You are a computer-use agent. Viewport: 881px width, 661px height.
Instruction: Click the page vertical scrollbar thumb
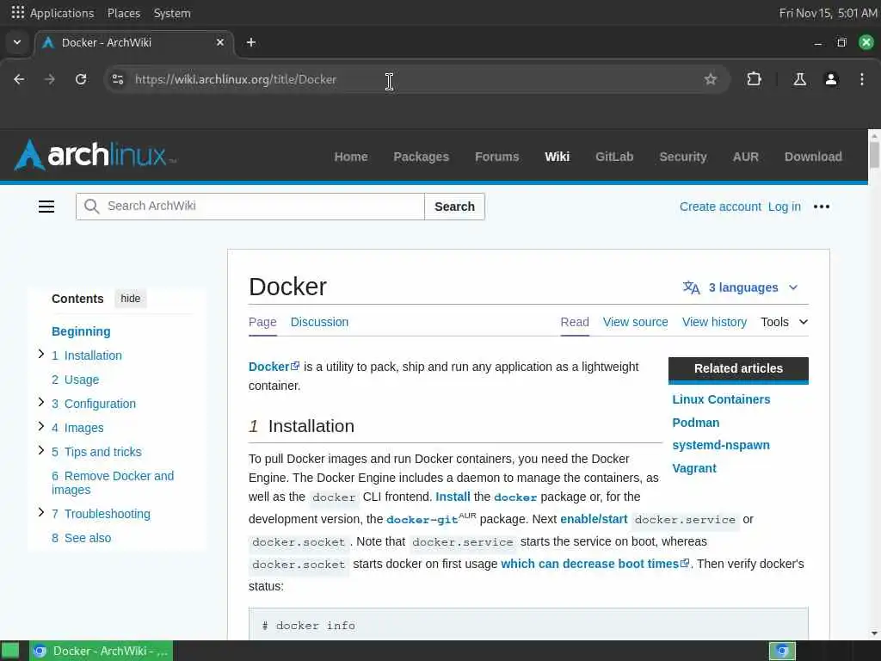[x=874, y=155]
